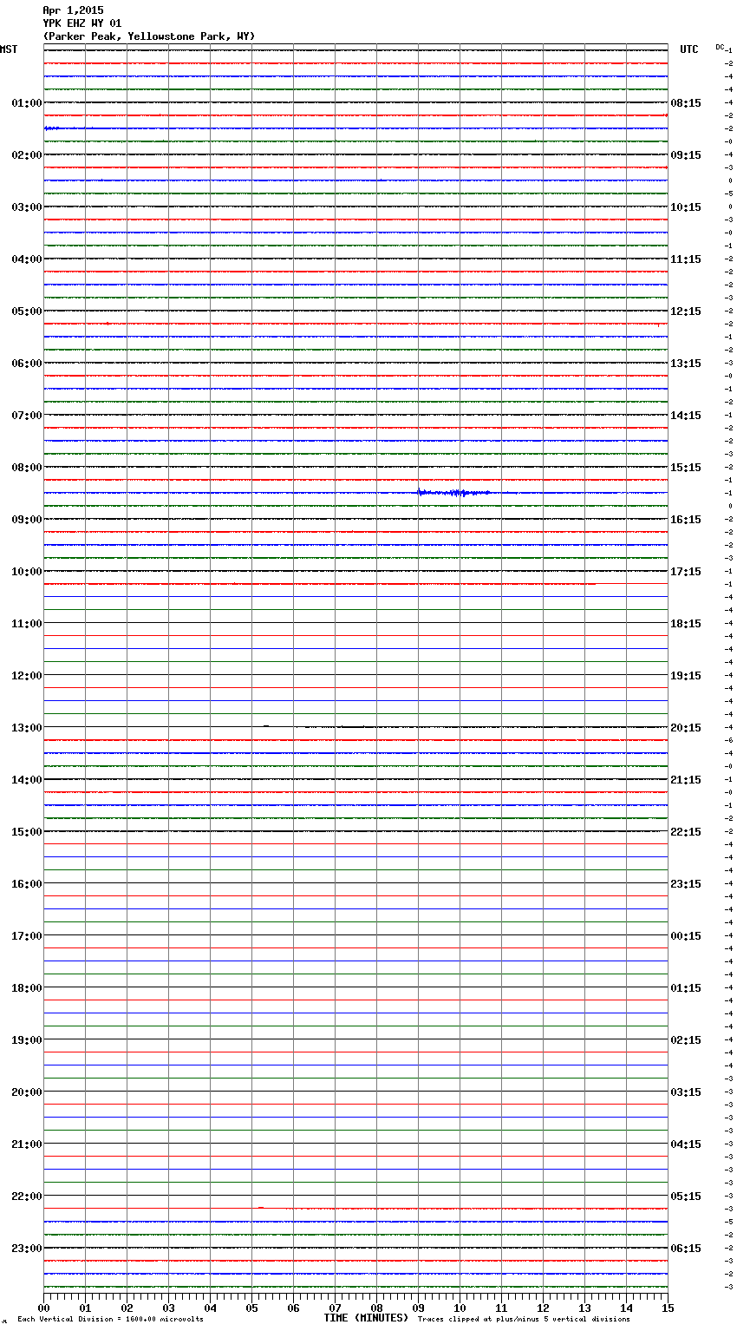Click the "23:15" UTC time label
This screenshot has height=1331, width=737.
coord(686,884)
